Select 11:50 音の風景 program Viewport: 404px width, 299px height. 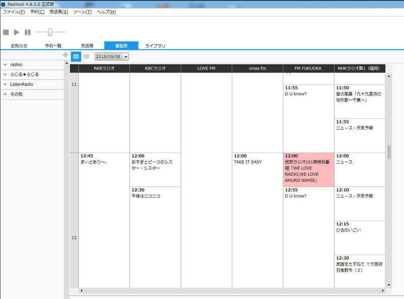coord(360,102)
